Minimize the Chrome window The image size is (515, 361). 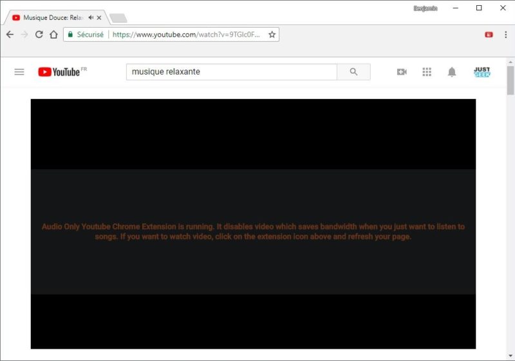(x=456, y=8)
